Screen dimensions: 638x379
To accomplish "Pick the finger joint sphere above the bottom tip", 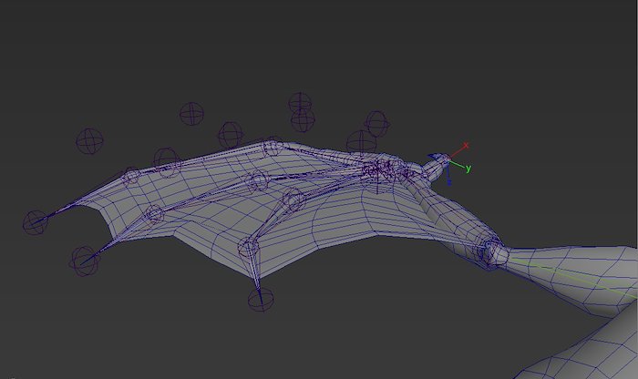I will [x=249, y=247].
